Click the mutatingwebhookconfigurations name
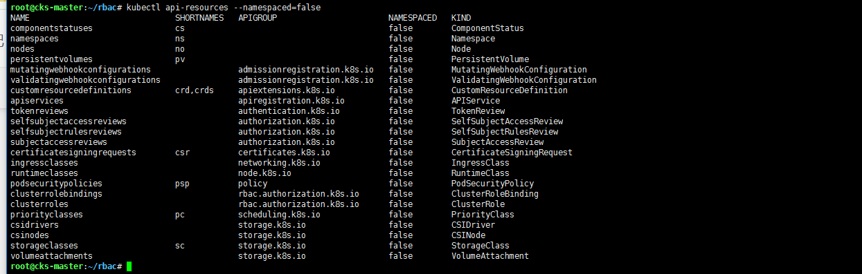862x274 pixels. pyautogui.click(x=80, y=70)
